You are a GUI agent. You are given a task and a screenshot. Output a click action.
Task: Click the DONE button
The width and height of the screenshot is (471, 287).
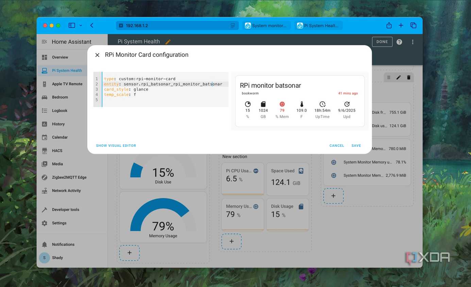(382, 42)
